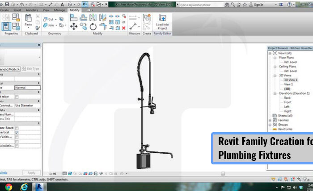
Task: Open the Cut tool dropdown arrow
Action: (x=56, y=19)
